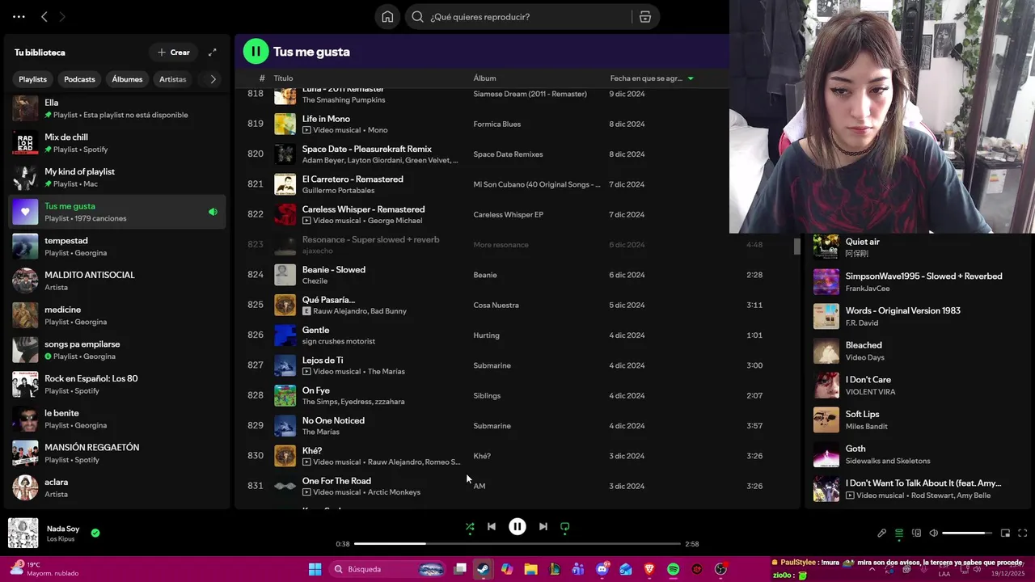Sort by Fecha en que se agregó dropdown
Screen dimensions: 1035x582
[x=652, y=78]
